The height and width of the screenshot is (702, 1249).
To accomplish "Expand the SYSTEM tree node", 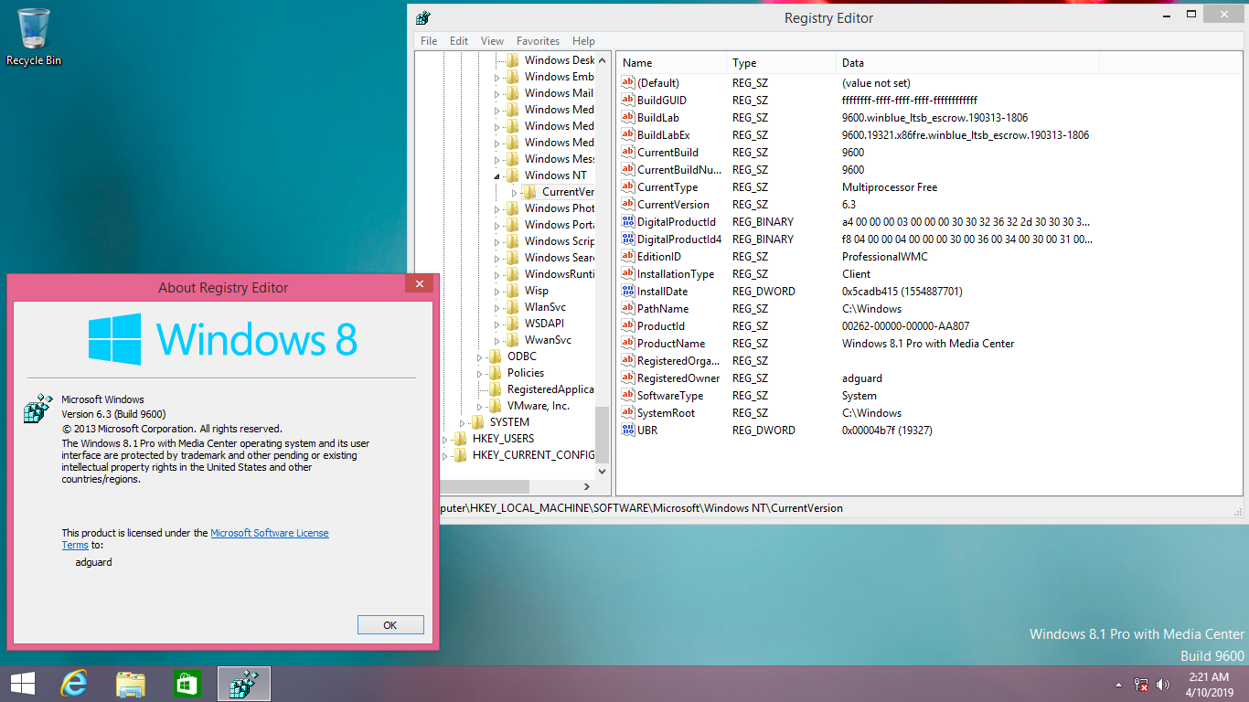I will point(463,422).
